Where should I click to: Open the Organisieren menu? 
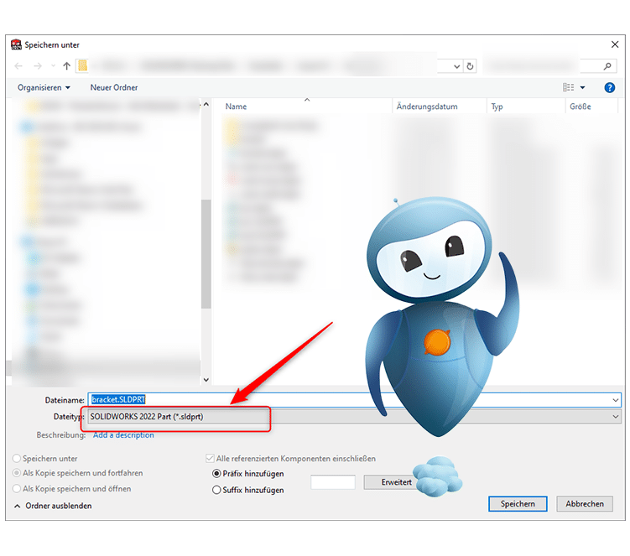(44, 87)
